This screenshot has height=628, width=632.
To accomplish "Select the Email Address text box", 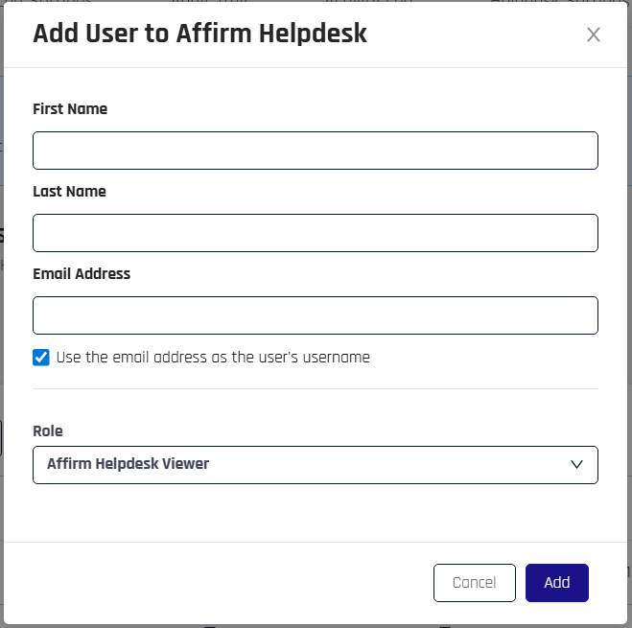I will tap(315, 315).
